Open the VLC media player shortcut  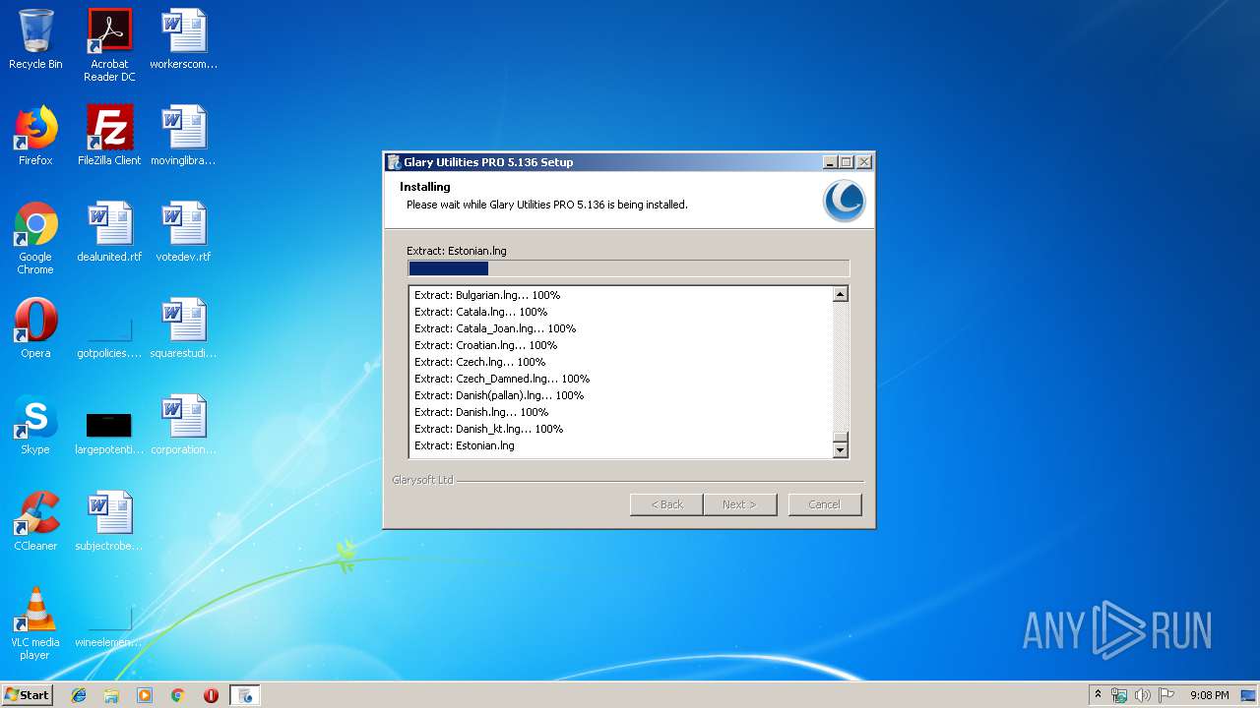35,623
